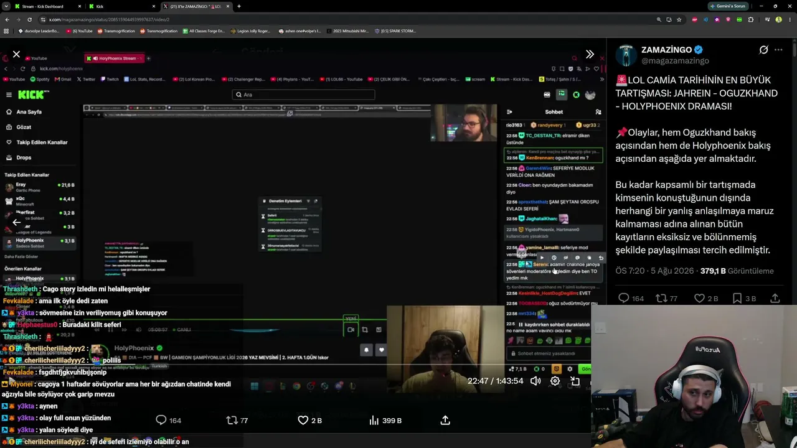Open the All Classes Forge bookmark
The image size is (797, 448).
point(204,31)
